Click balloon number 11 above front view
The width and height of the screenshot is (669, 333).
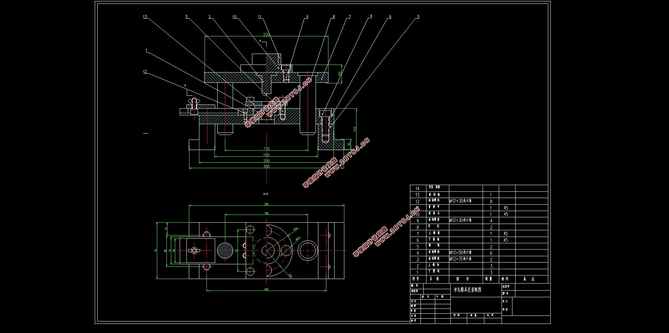tap(260, 16)
